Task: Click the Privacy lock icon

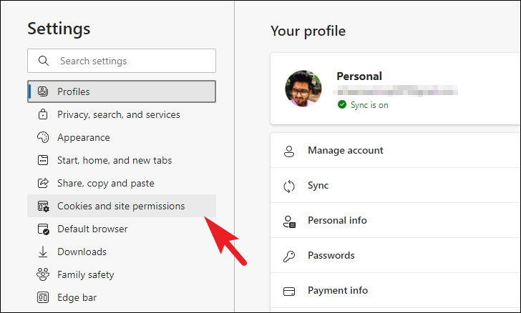Action: pos(43,114)
